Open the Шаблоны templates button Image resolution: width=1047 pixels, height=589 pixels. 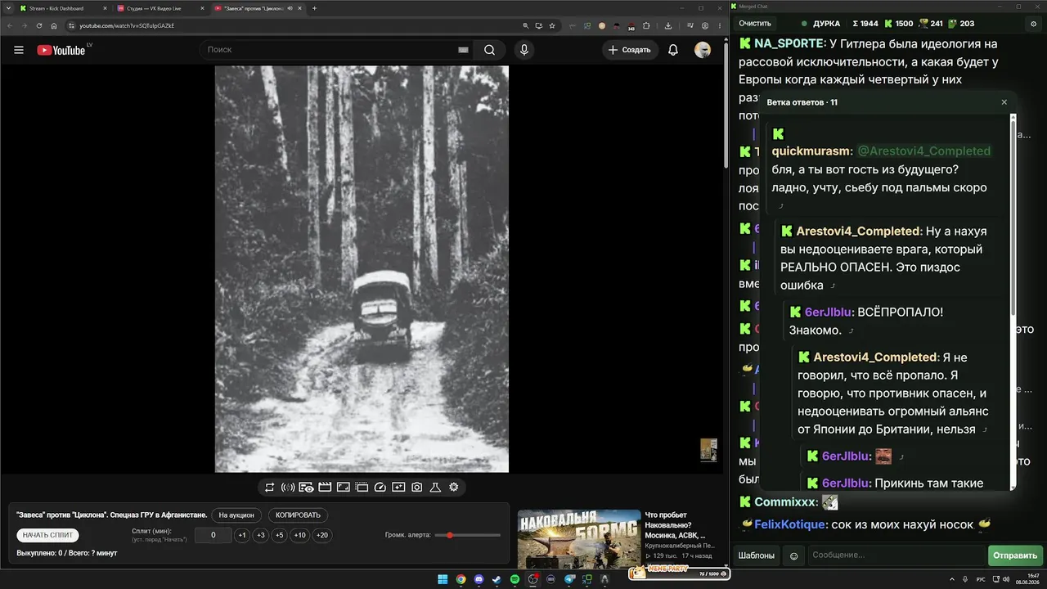[x=757, y=555]
